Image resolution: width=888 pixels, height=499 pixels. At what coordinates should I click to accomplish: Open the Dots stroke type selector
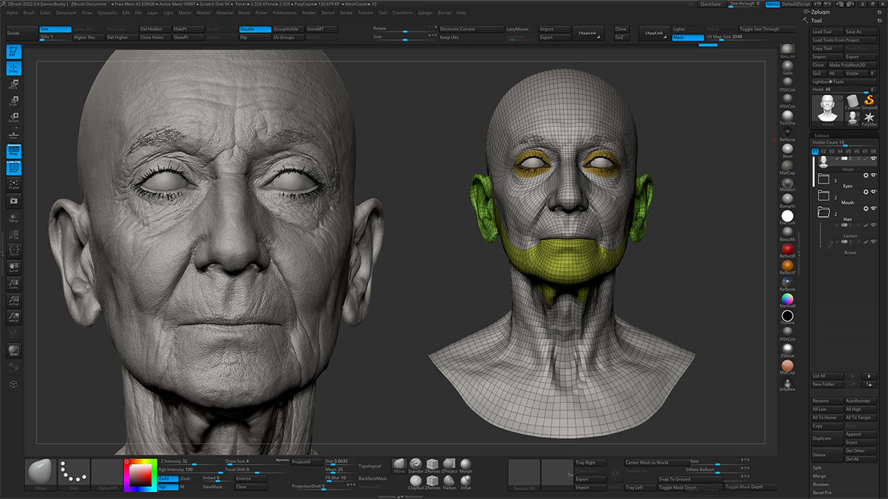pos(74,473)
